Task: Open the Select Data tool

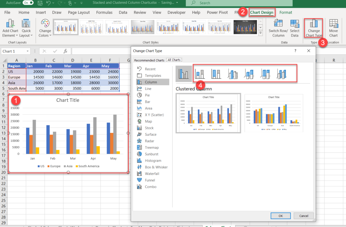Action: coord(295,28)
